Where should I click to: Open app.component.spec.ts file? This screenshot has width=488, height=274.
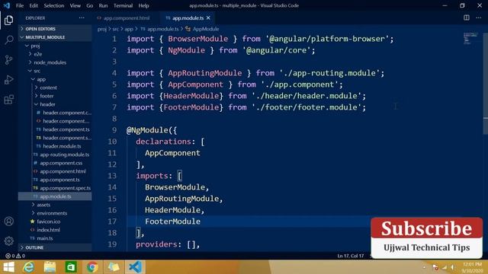pos(65,188)
